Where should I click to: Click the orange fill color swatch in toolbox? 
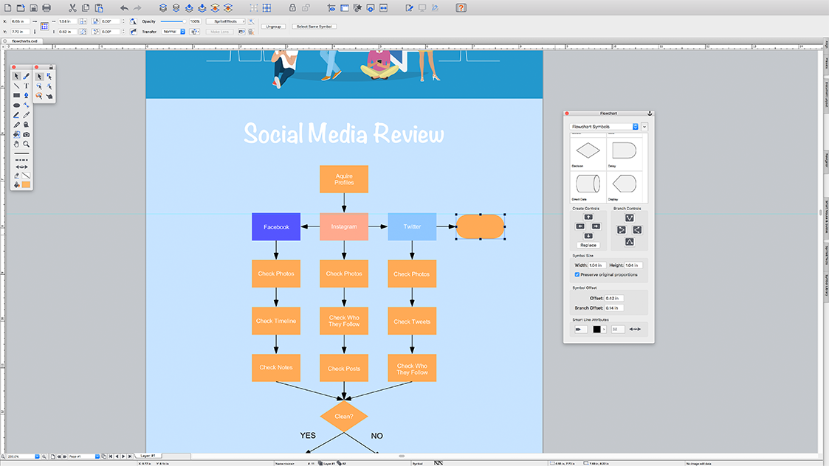click(x=26, y=185)
